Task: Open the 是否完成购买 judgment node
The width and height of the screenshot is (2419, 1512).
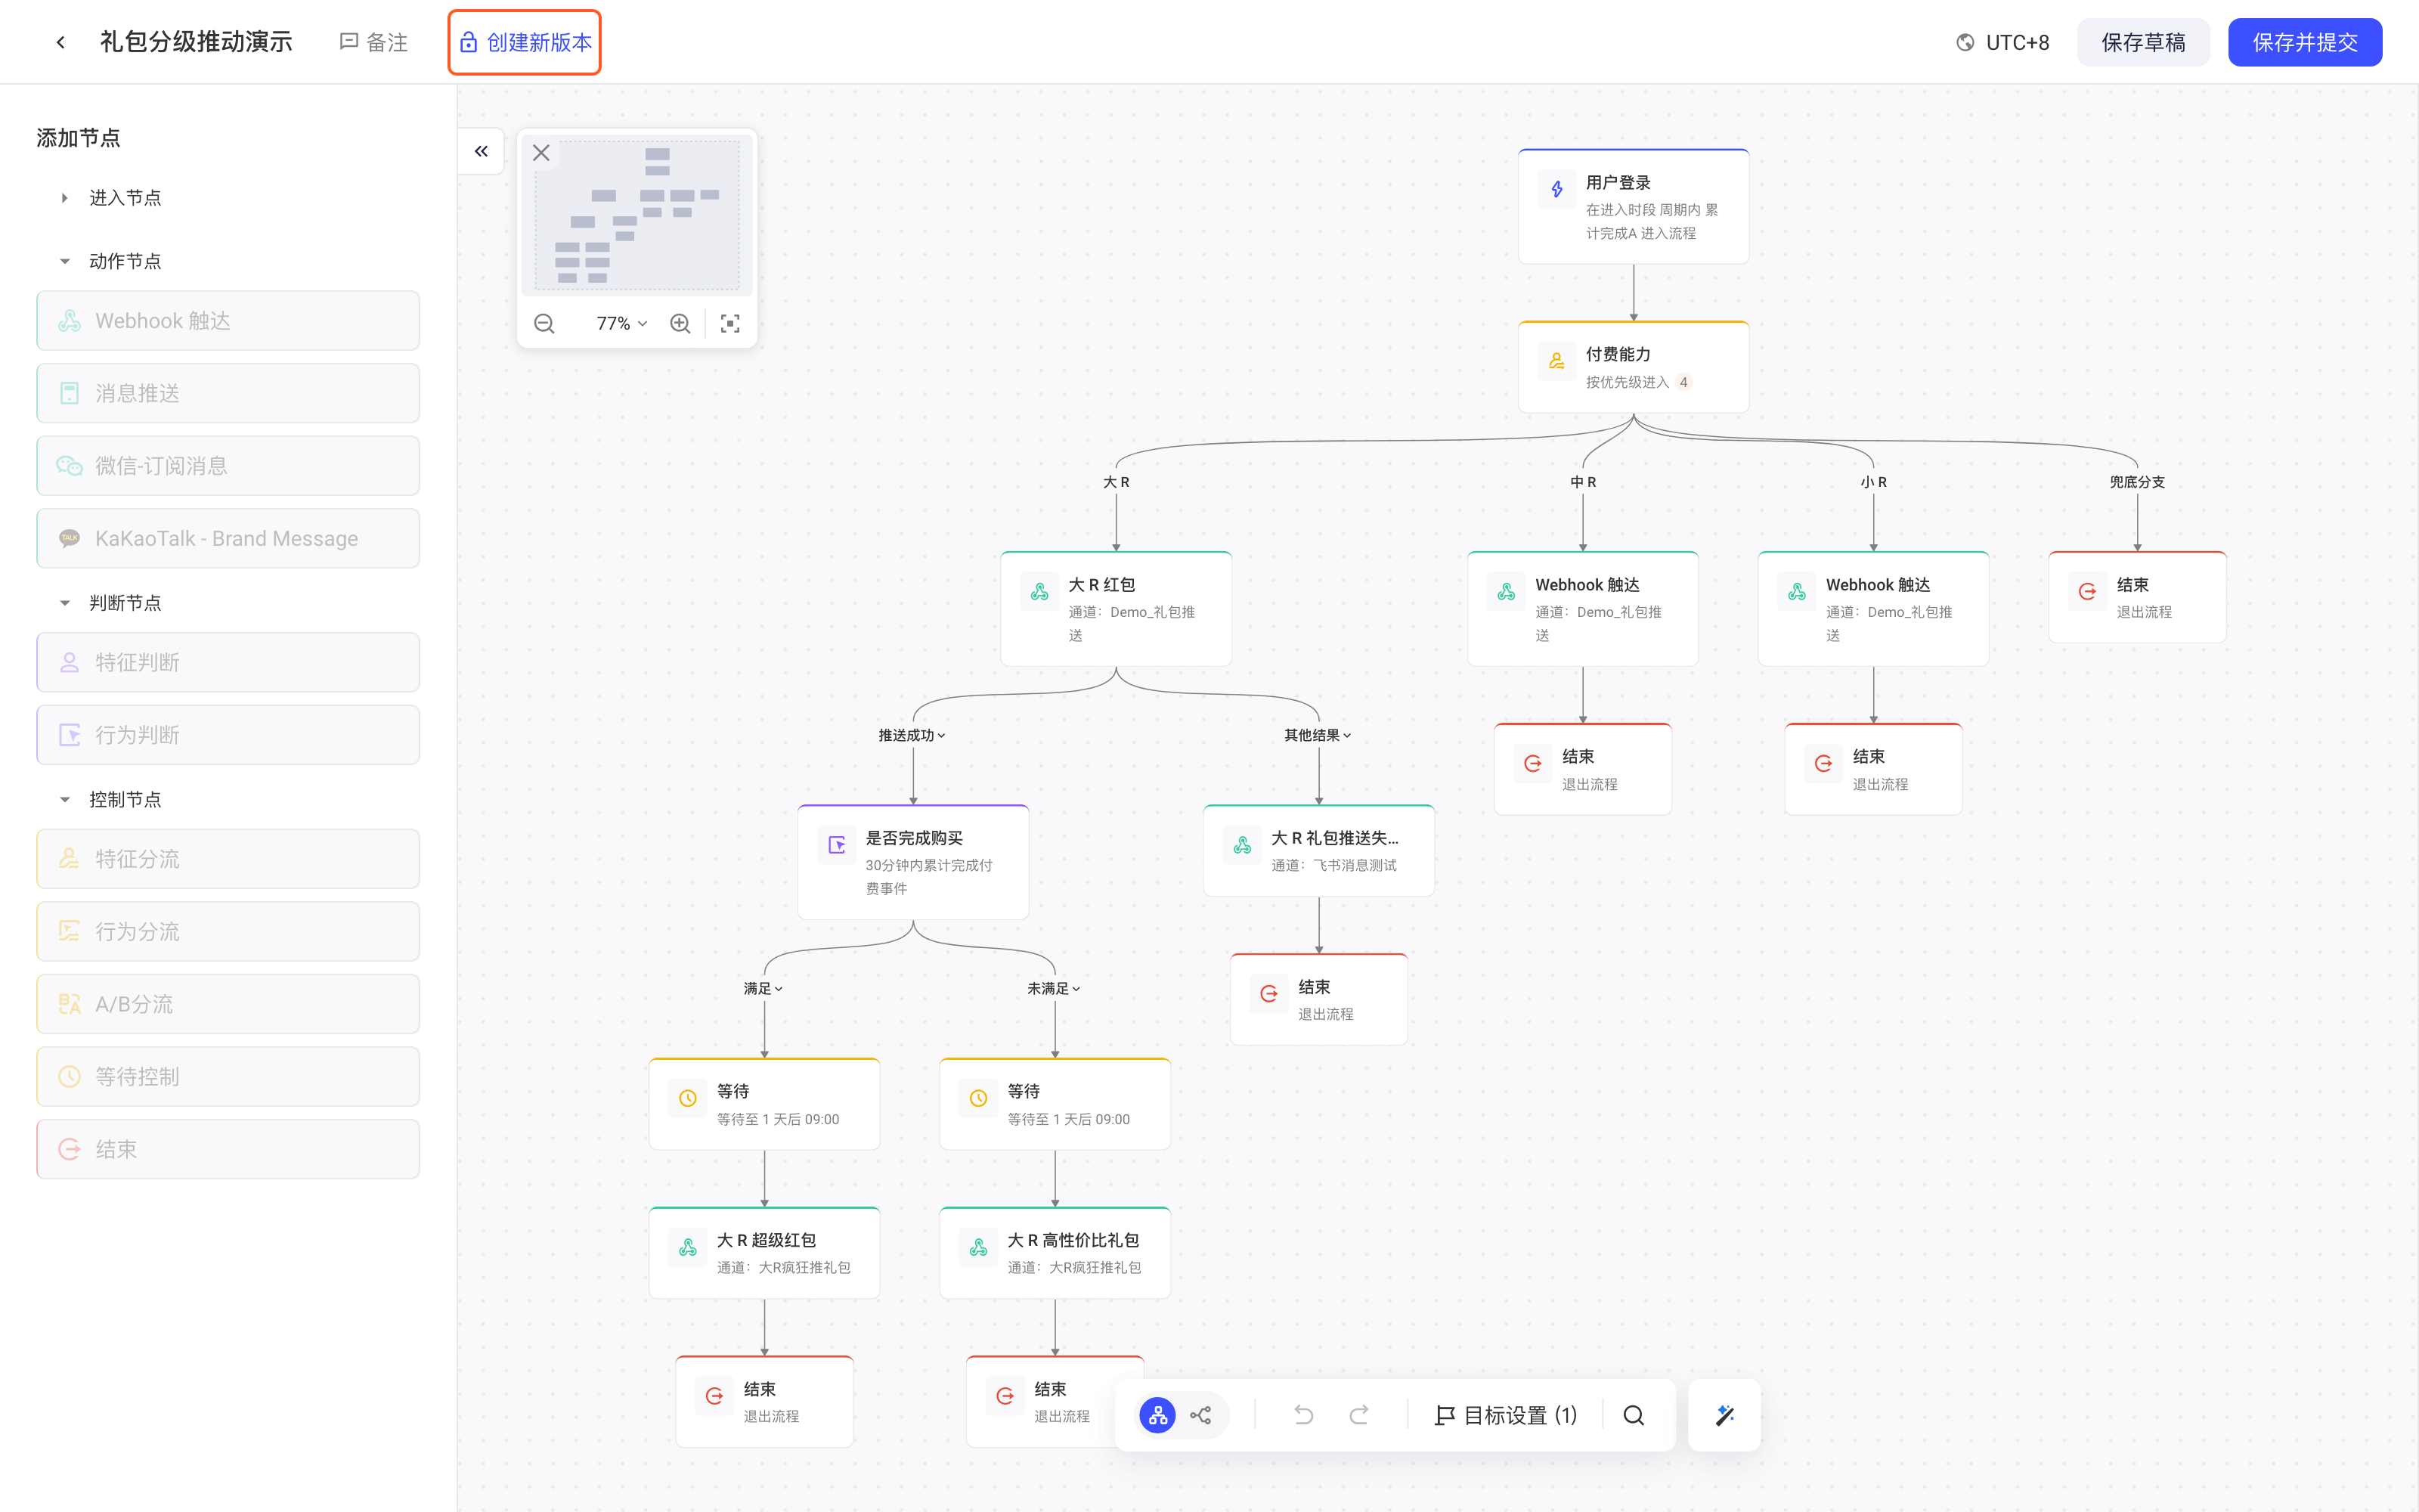Action: 912,862
